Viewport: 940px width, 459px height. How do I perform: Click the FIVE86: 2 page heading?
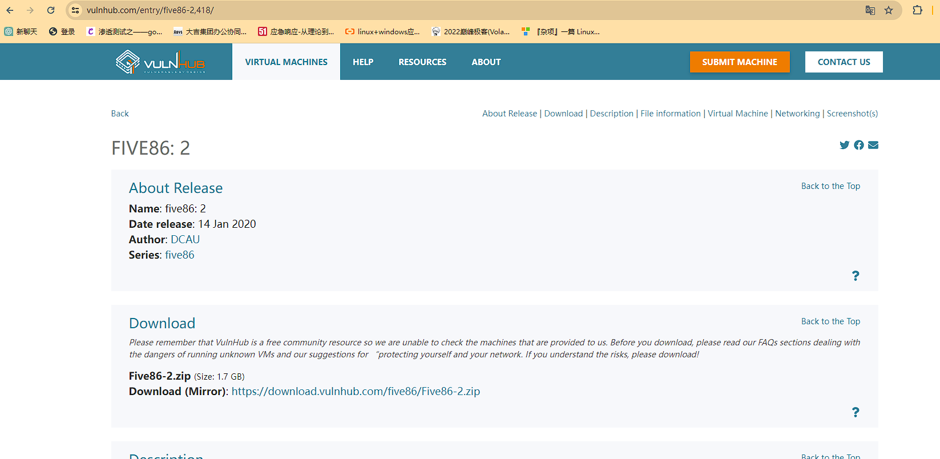(151, 148)
